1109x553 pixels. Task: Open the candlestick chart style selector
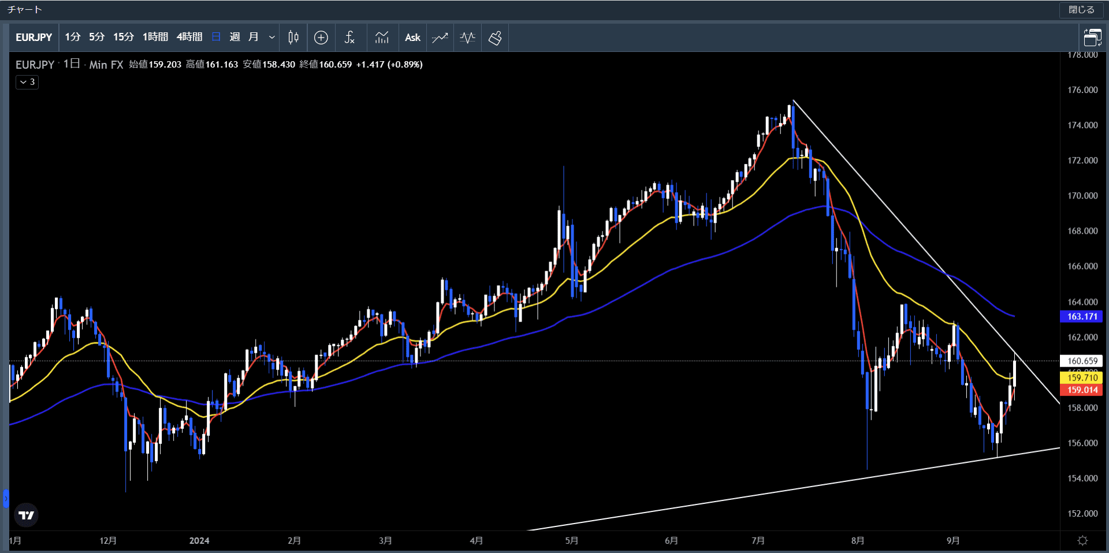click(x=293, y=38)
